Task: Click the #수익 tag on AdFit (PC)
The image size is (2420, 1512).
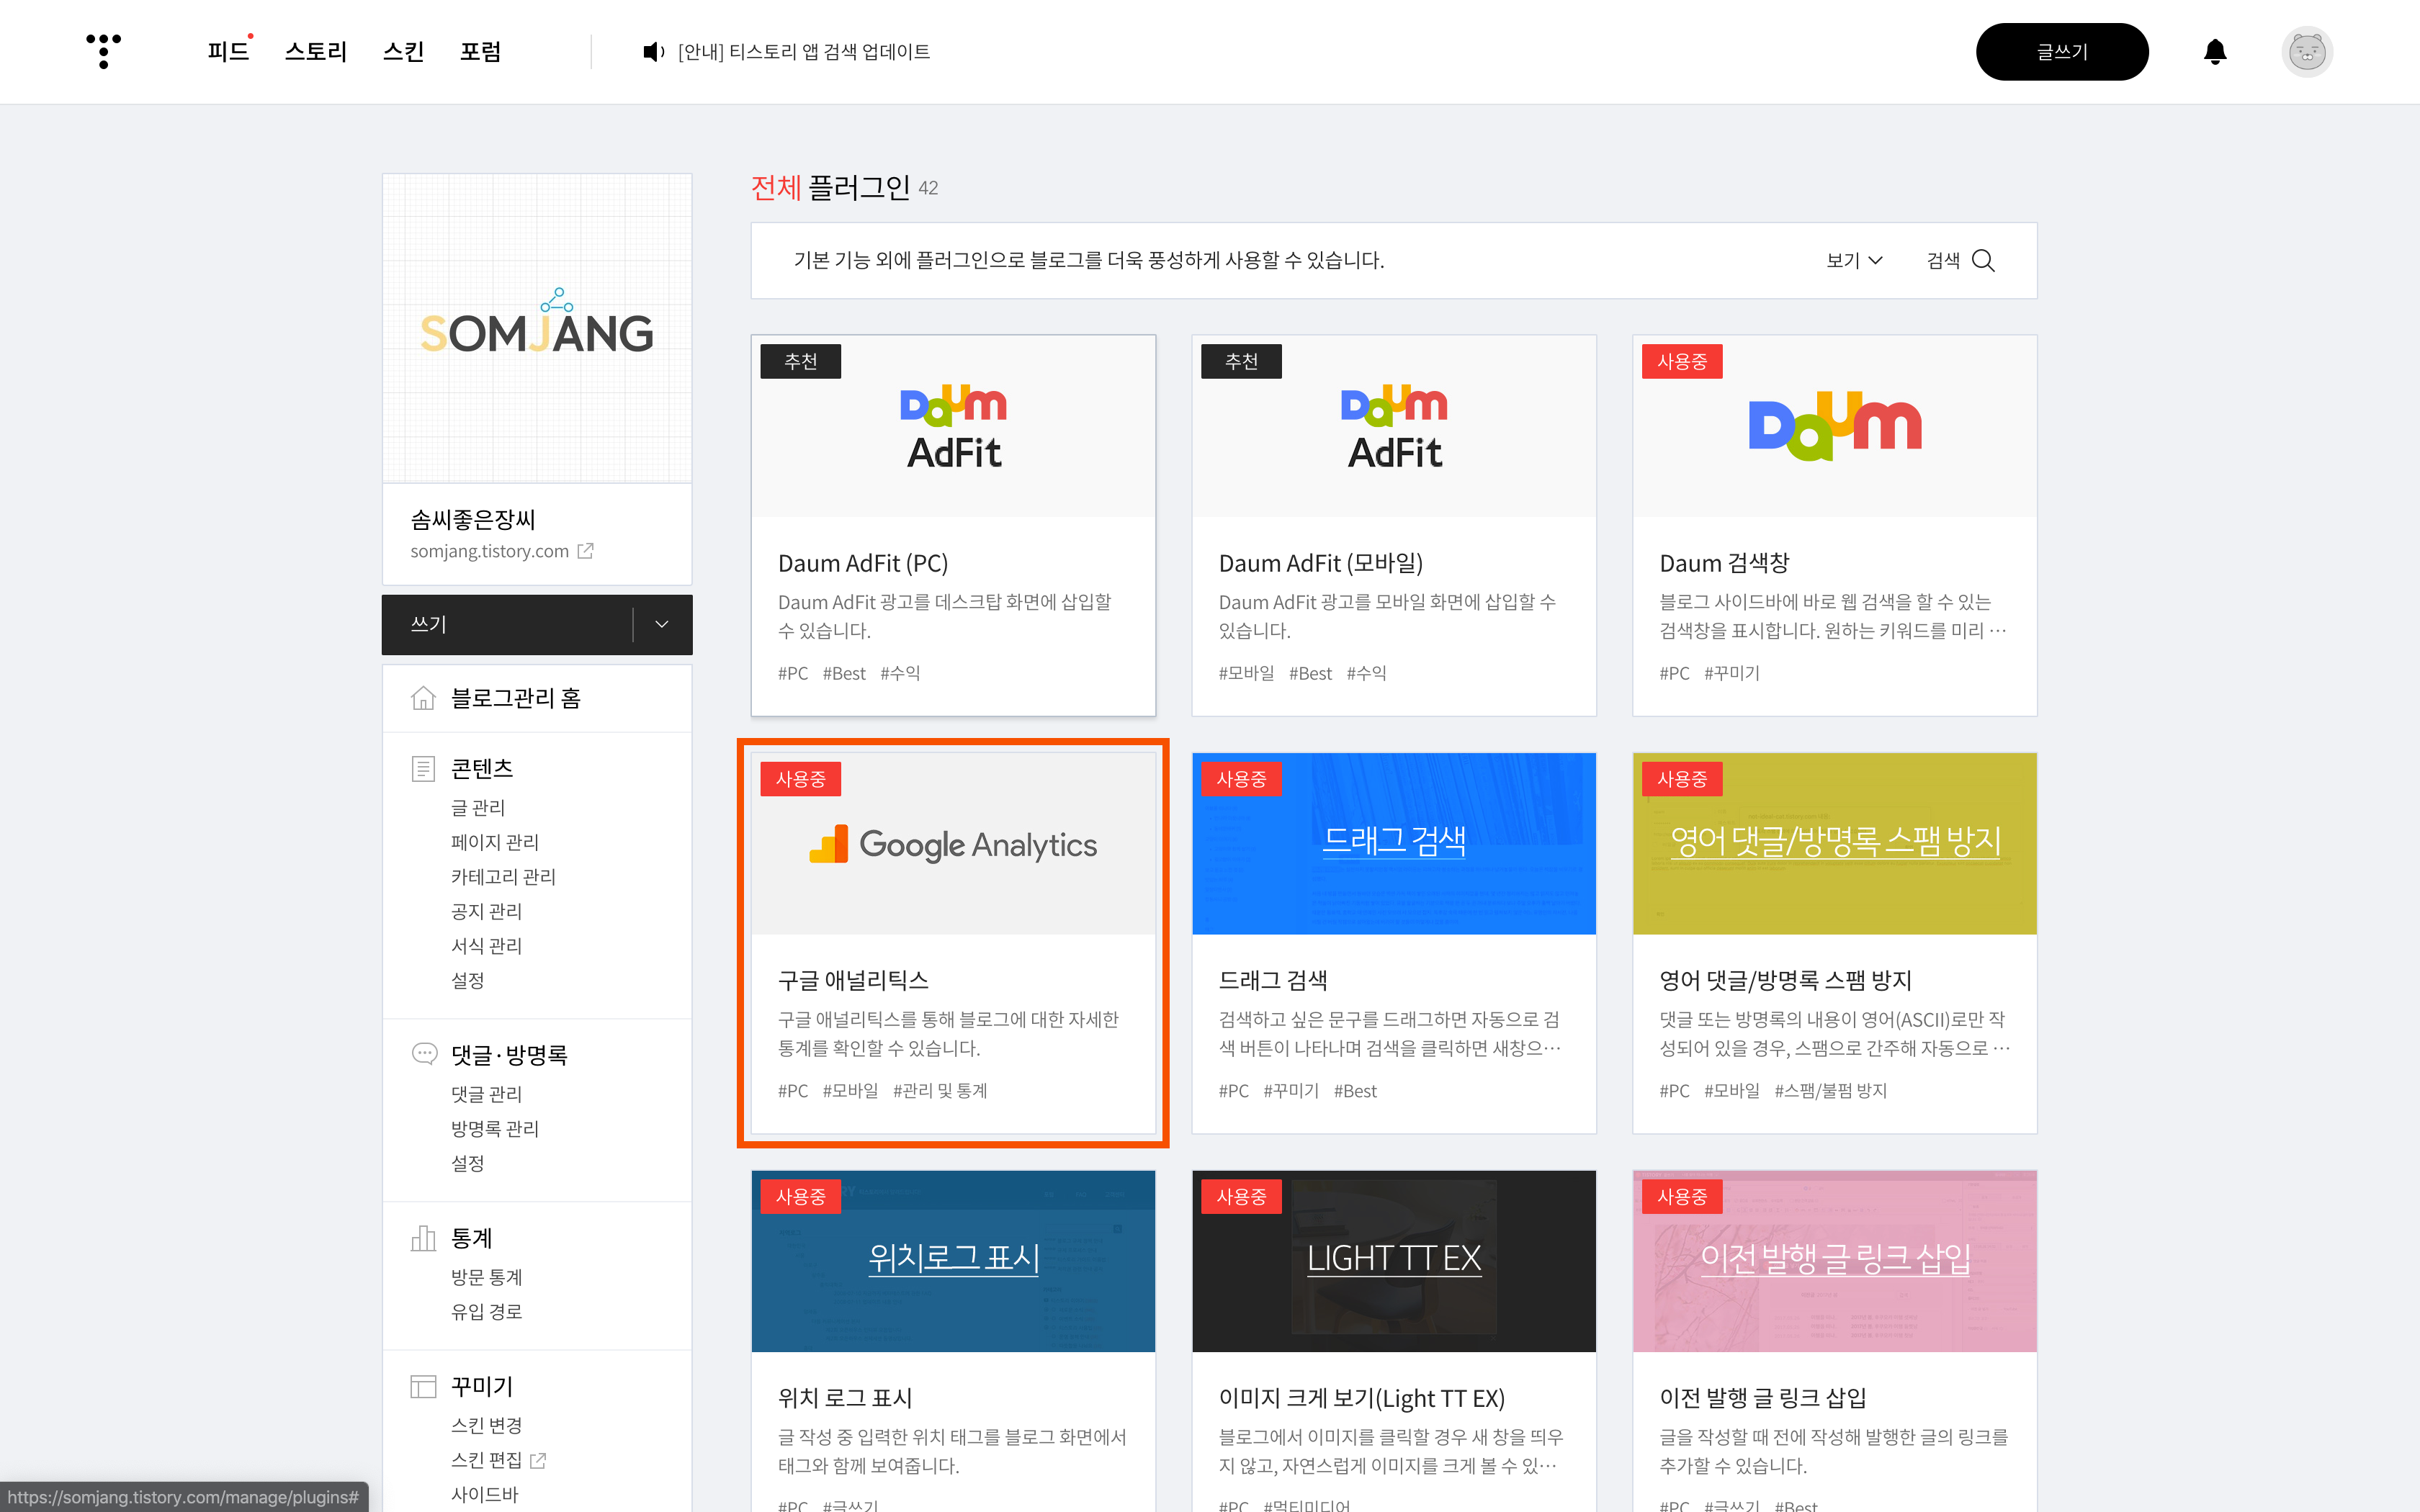Action: pyautogui.click(x=900, y=673)
